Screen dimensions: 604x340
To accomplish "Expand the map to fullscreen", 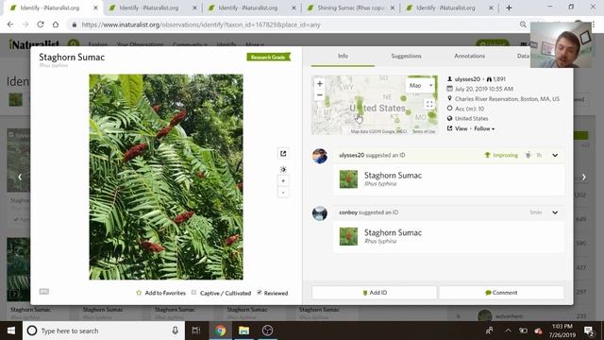I will pos(429,104).
